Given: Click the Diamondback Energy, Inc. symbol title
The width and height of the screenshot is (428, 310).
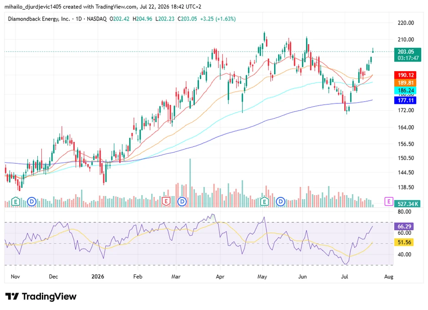Looking at the screenshot, I should click(39, 19).
